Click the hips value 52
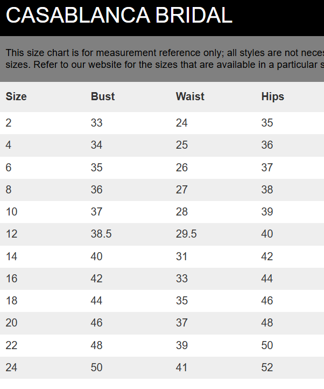The image size is (324, 389). tap(267, 367)
